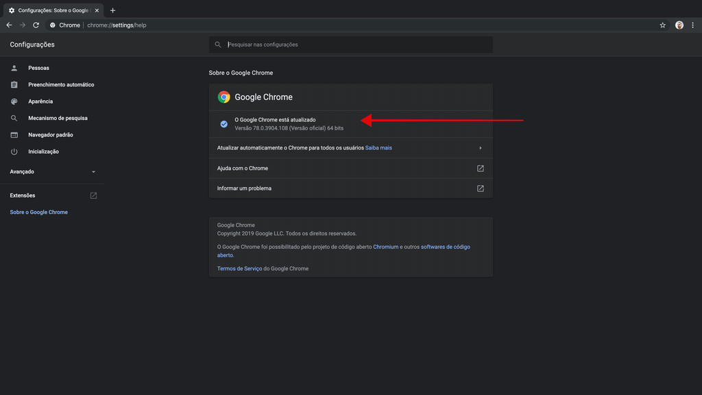Click the Preenchimento automático clipboard icon
702x395 pixels.
click(x=14, y=84)
